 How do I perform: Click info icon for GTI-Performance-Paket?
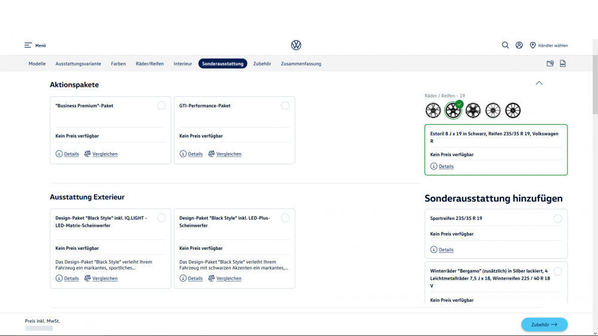pos(182,154)
